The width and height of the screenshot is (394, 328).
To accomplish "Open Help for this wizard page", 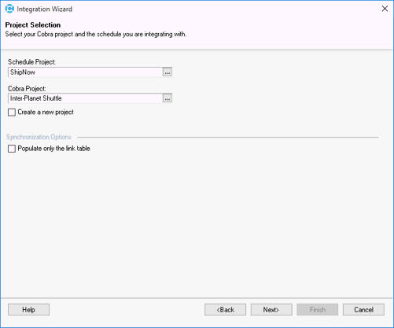I will pos(28,310).
